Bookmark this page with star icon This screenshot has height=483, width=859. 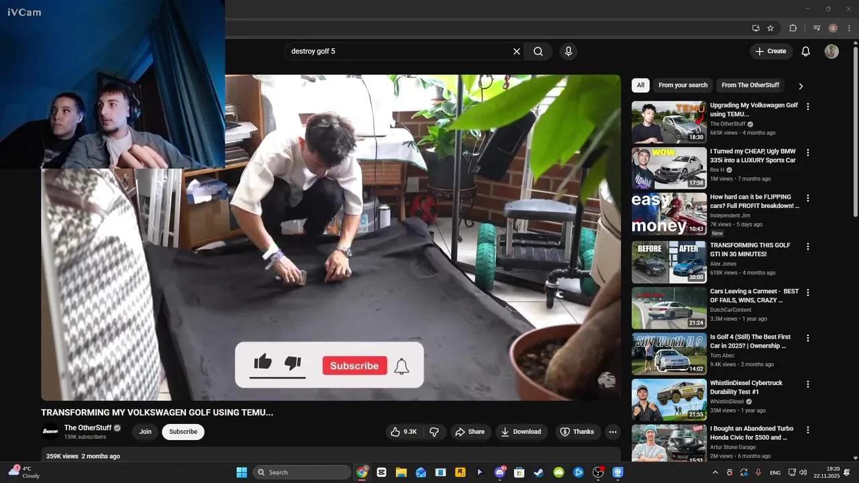point(770,28)
